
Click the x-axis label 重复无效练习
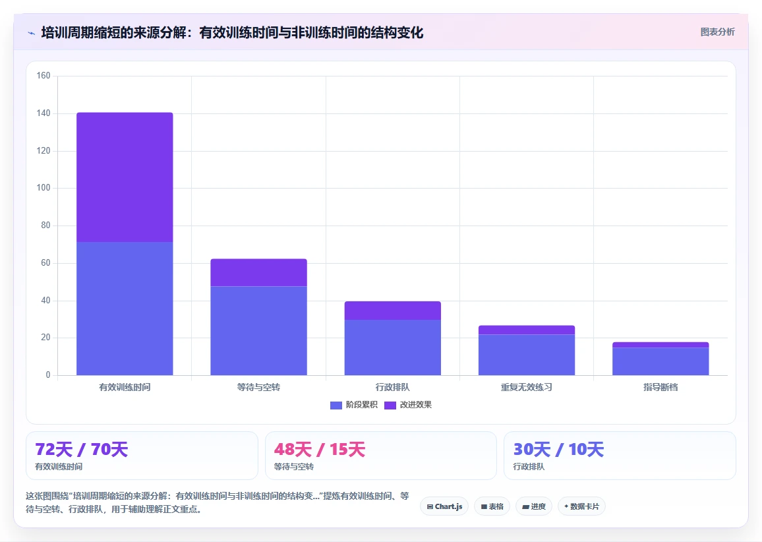coord(526,388)
